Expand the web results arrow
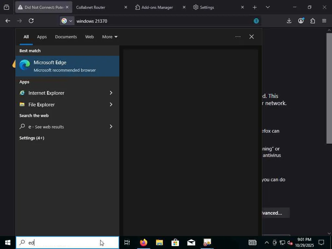 coord(111,126)
